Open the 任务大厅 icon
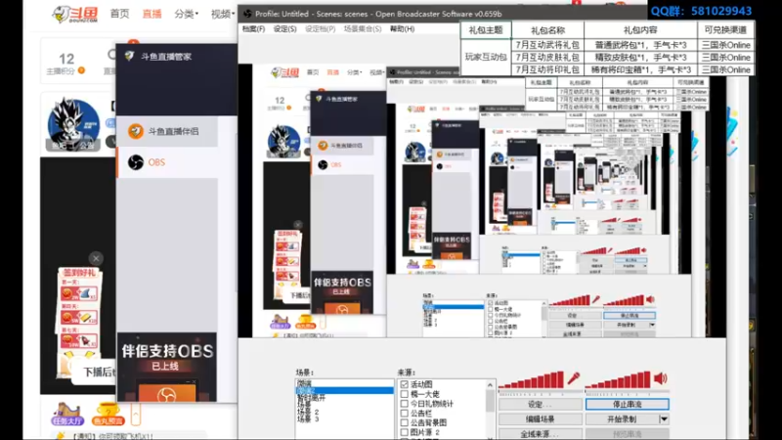The width and height of the screenshot is (782, 440). tap(67, 414)
